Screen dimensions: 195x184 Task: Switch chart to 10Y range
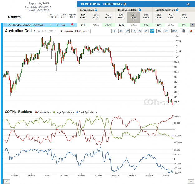(x=159, y=31)
